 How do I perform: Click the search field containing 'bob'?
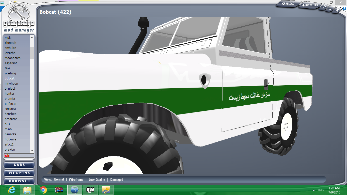[x=19, y=155]
